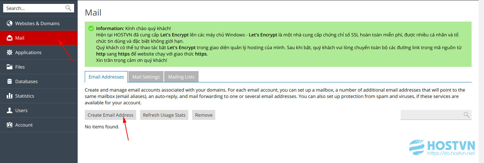Click the Remove button

click(x=204, y=115)
